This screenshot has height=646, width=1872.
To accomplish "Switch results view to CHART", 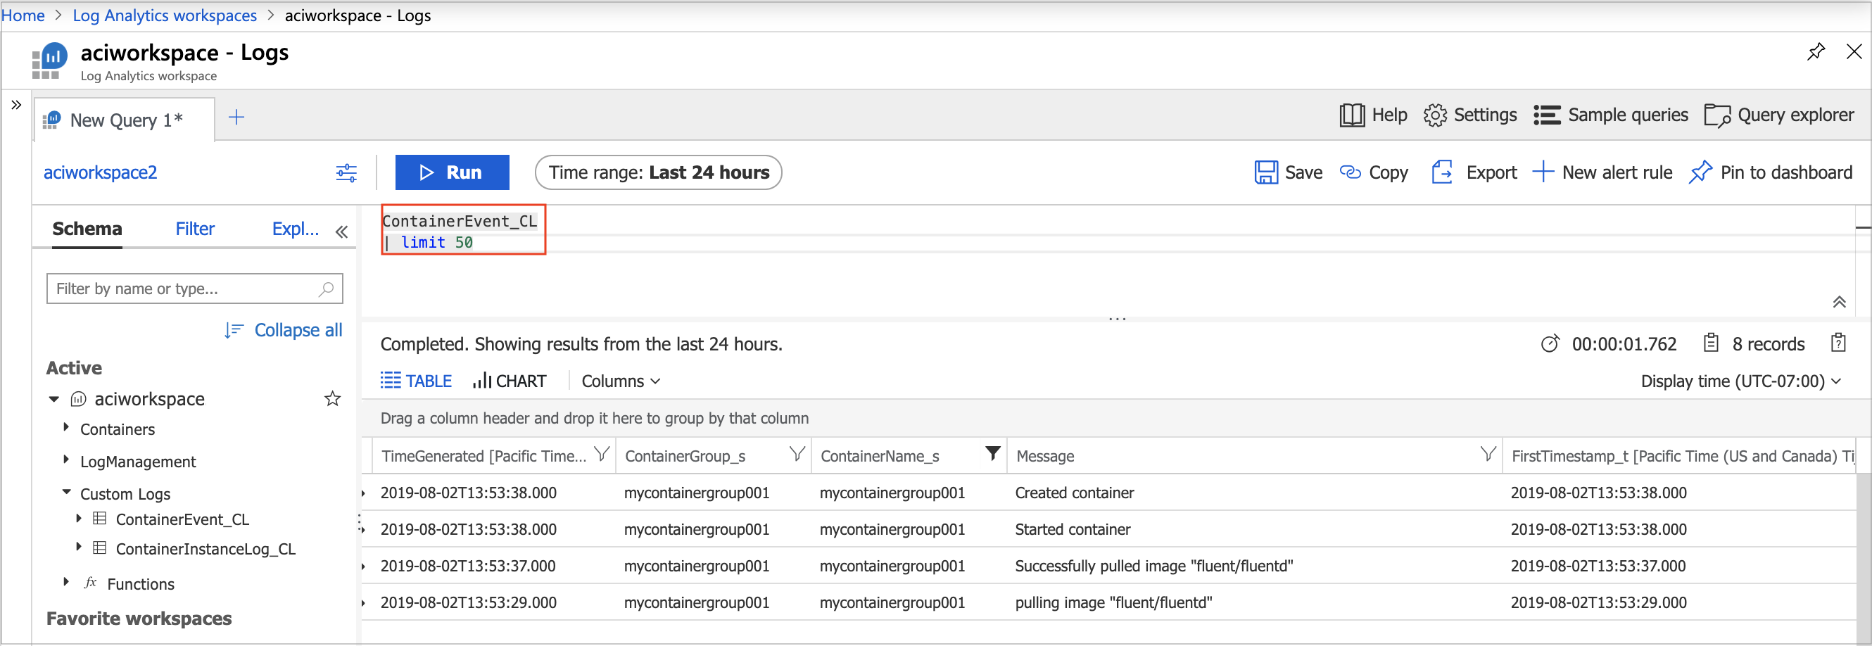I will coord(510,380).
